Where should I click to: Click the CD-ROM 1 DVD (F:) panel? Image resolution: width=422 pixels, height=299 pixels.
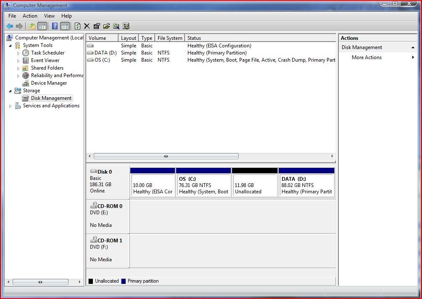108,250
